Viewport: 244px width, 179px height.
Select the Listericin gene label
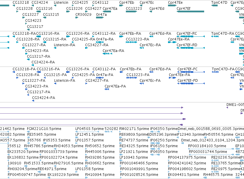61,3
